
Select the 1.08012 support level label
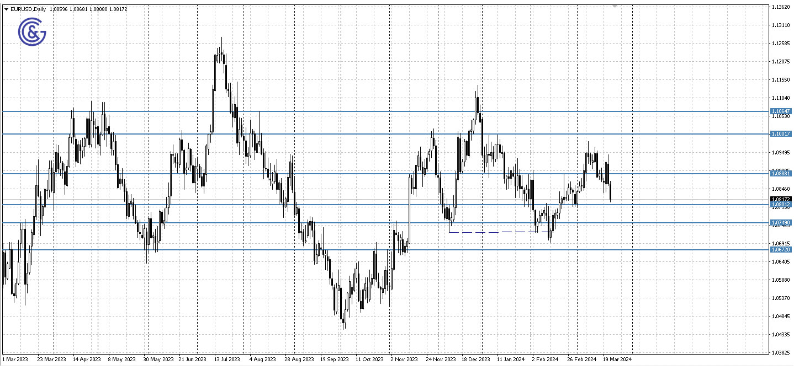tap(780, 205)
